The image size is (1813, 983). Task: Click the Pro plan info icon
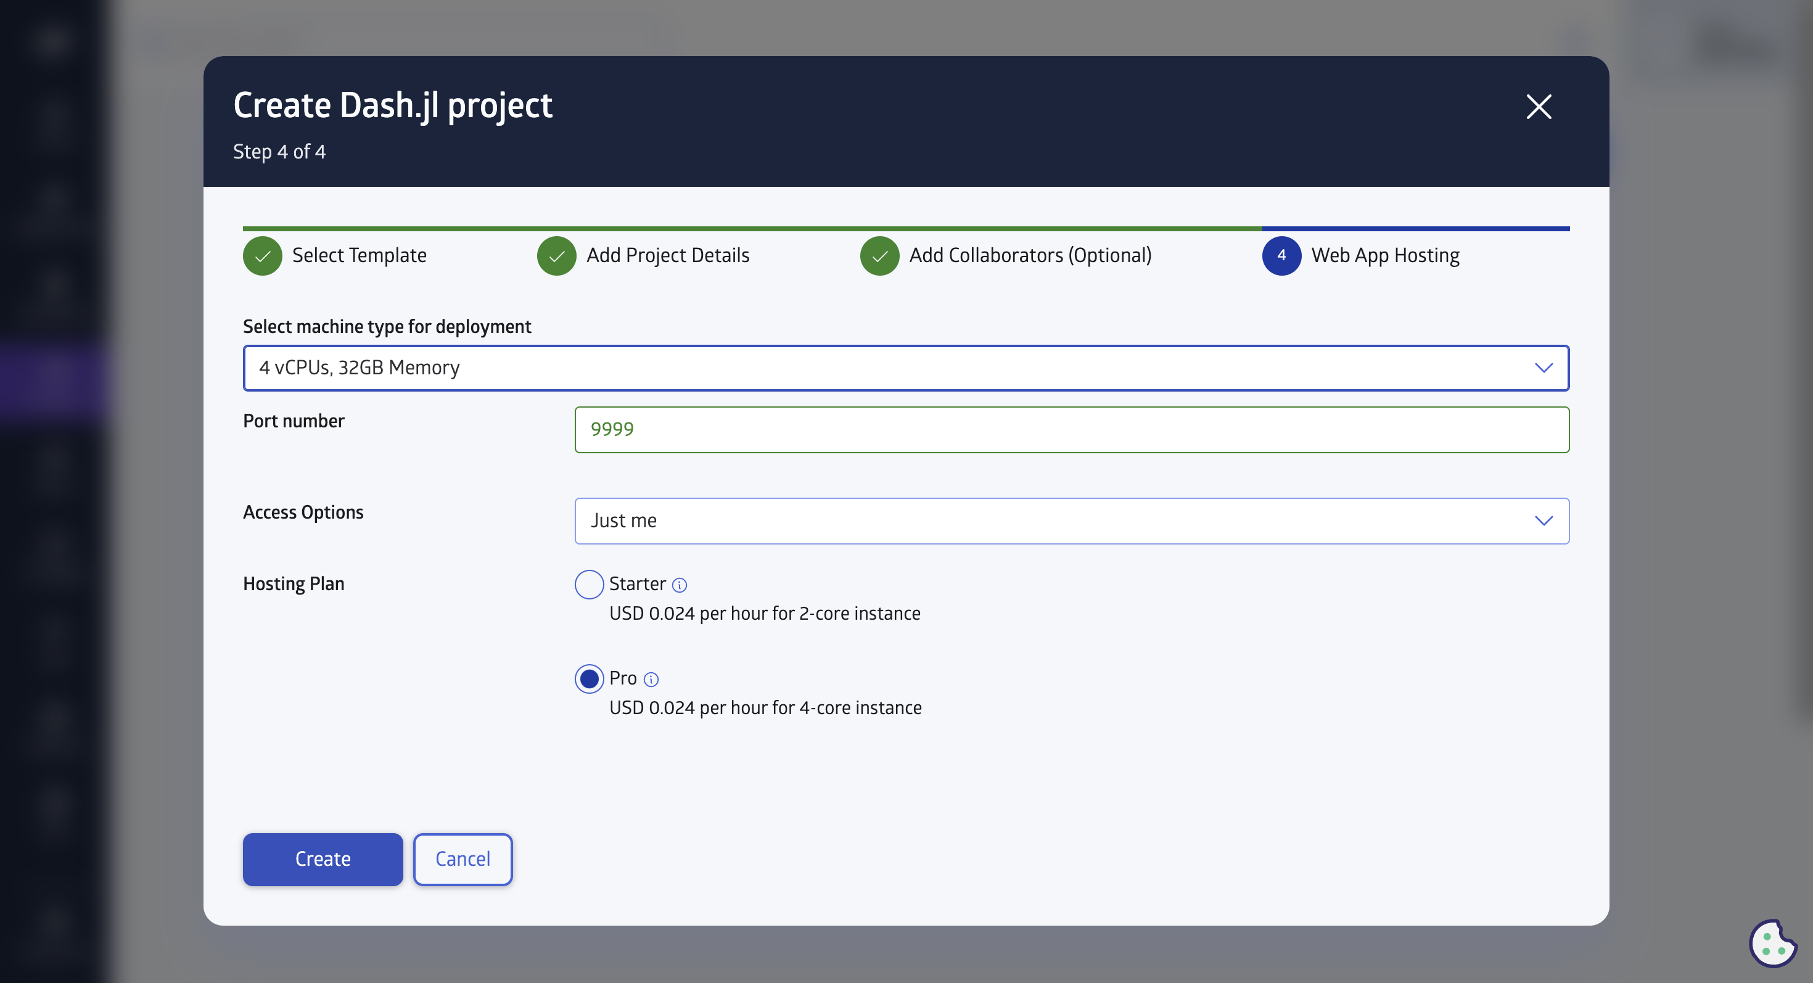pos(651,679)
